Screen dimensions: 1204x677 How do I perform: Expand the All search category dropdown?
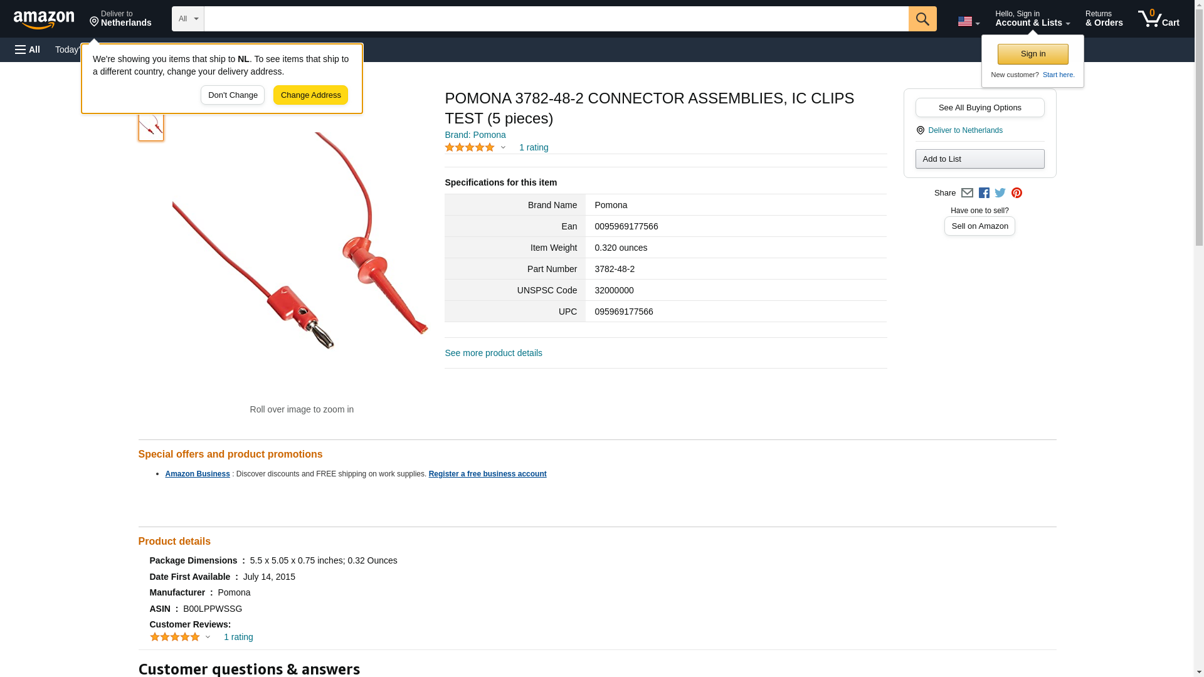(187, 19)
